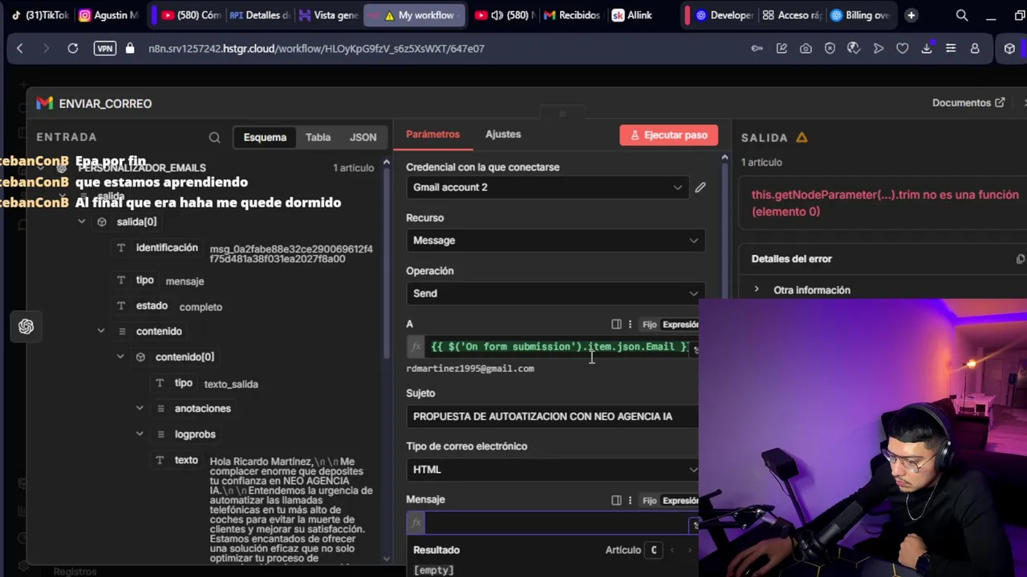Image resolution: width=1027 pixels, height=577 pixels.
Task: Click the ChatGPT icon on left sidebar
Action: tap(26, 327)
